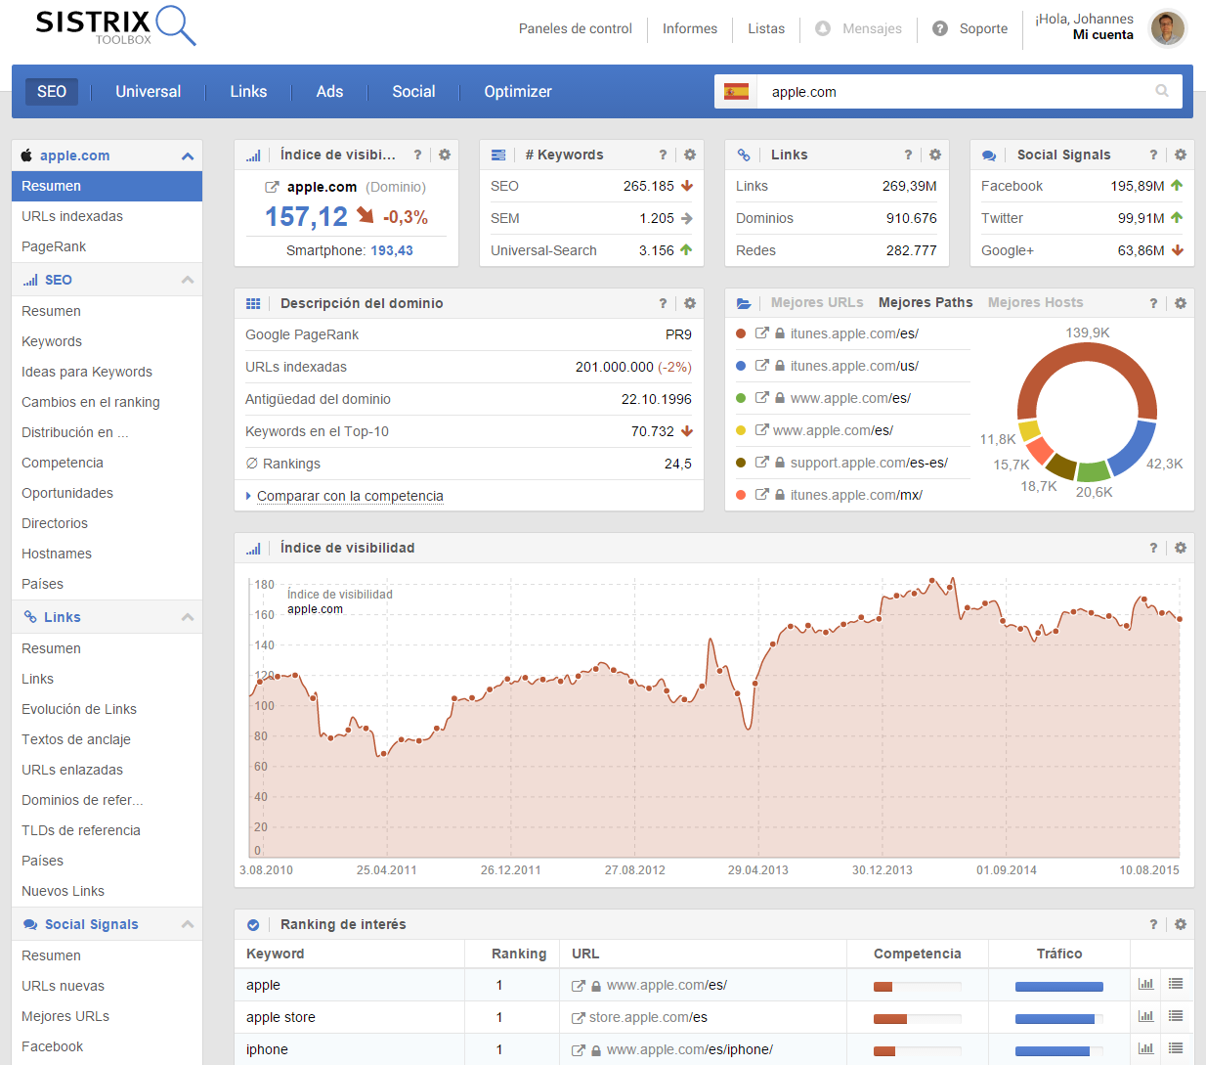Click help question mark in Links widget
Viewport: 1206px width, 1065px height.
908,155
